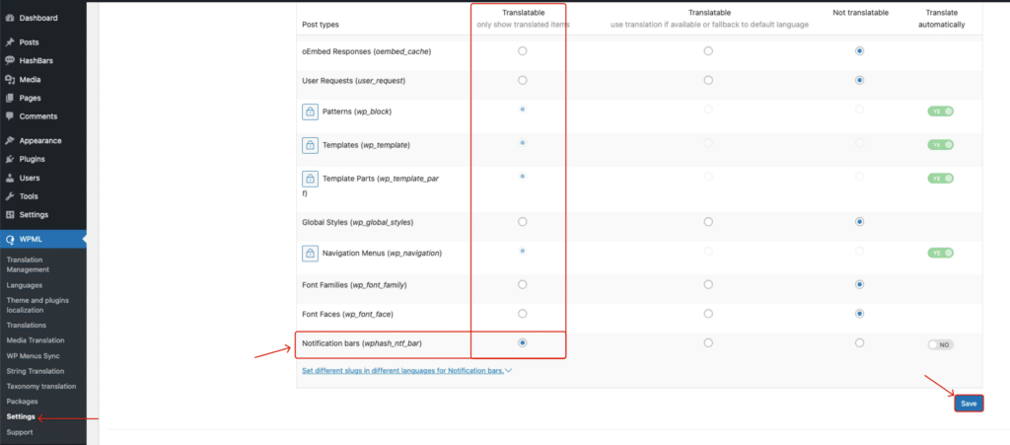
Task: Click lock icon beside Templates (wp_template)
Action: [x=310, y=145]
